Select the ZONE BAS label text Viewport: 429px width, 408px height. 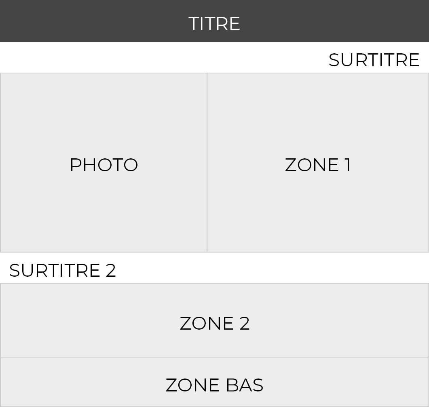(214, 385)
